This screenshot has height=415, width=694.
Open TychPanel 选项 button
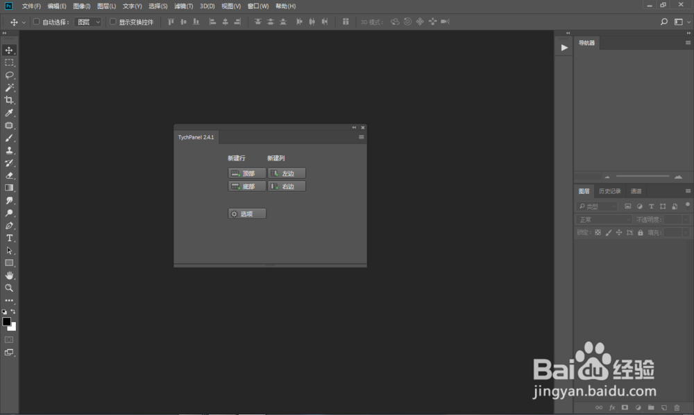[x=247, y=213]
